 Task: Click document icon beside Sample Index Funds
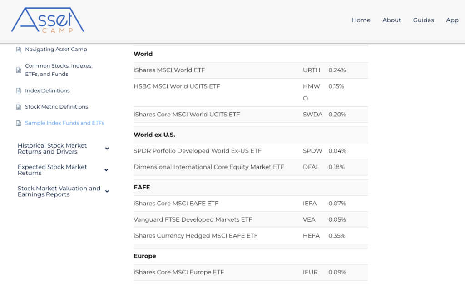[x=18, y=123]
